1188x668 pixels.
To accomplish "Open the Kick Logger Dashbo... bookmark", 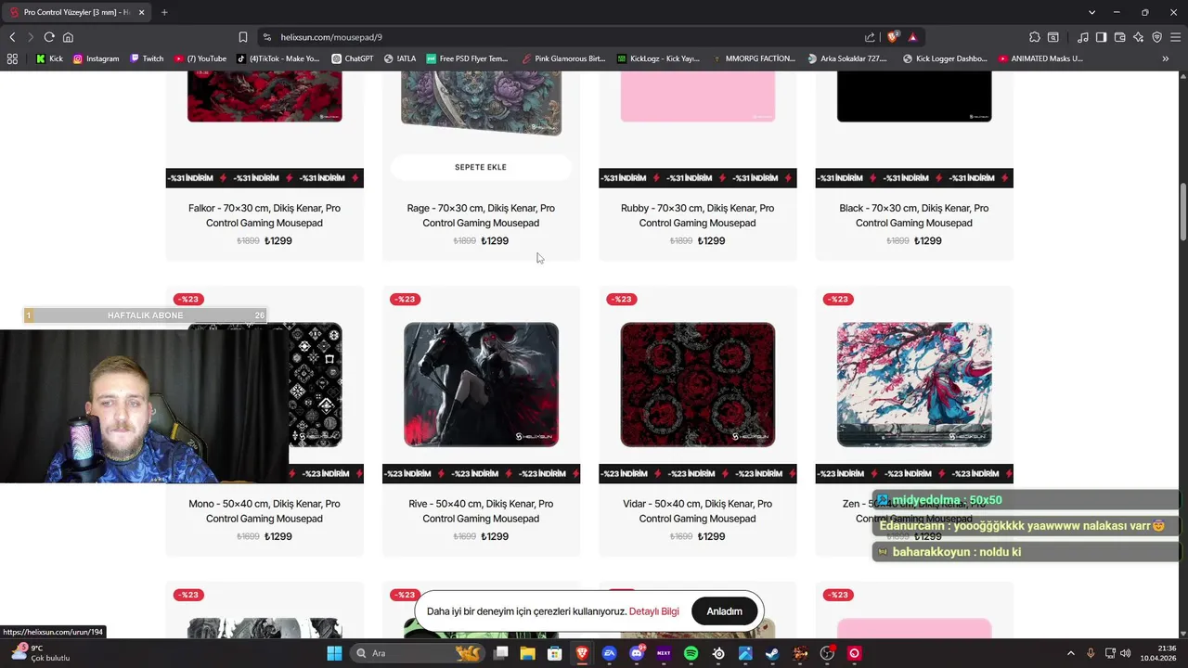I will pyautogui.click(x=945, y=58).
